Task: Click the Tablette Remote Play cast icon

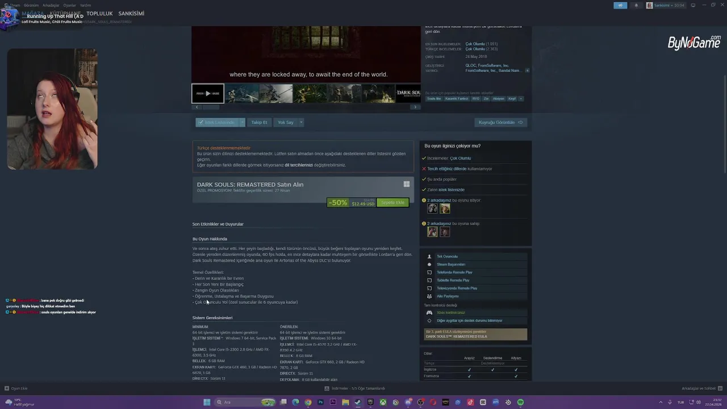Action: (x=429, y=280)
